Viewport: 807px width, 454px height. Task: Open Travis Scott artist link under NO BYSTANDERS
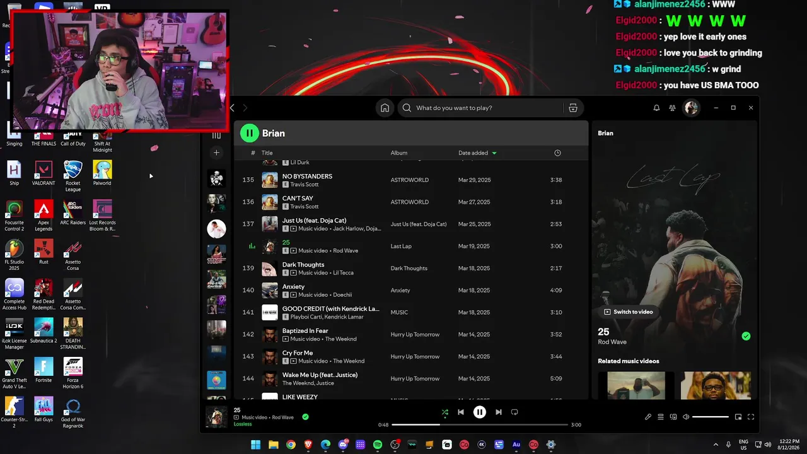(x=305, y=185)
